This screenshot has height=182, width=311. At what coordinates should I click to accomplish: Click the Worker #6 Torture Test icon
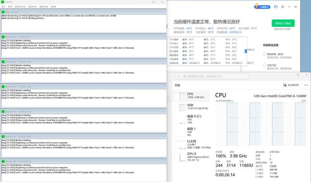click(3, 162)
